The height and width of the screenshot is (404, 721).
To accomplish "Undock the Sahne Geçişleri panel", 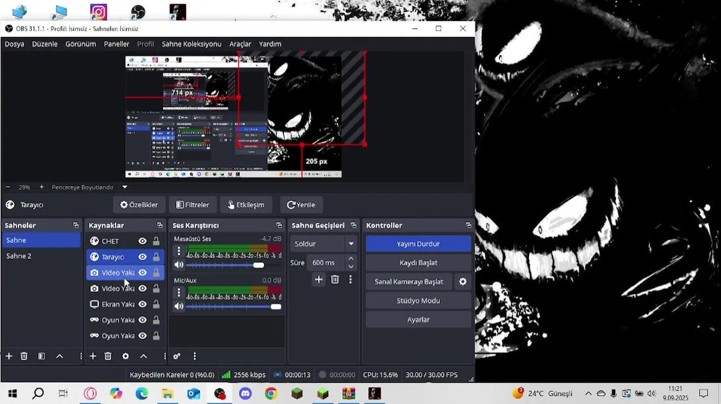I will [354, 226].
